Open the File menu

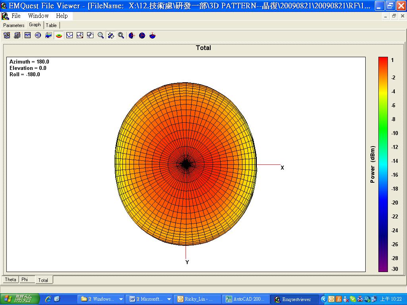[x=16, y=16]
